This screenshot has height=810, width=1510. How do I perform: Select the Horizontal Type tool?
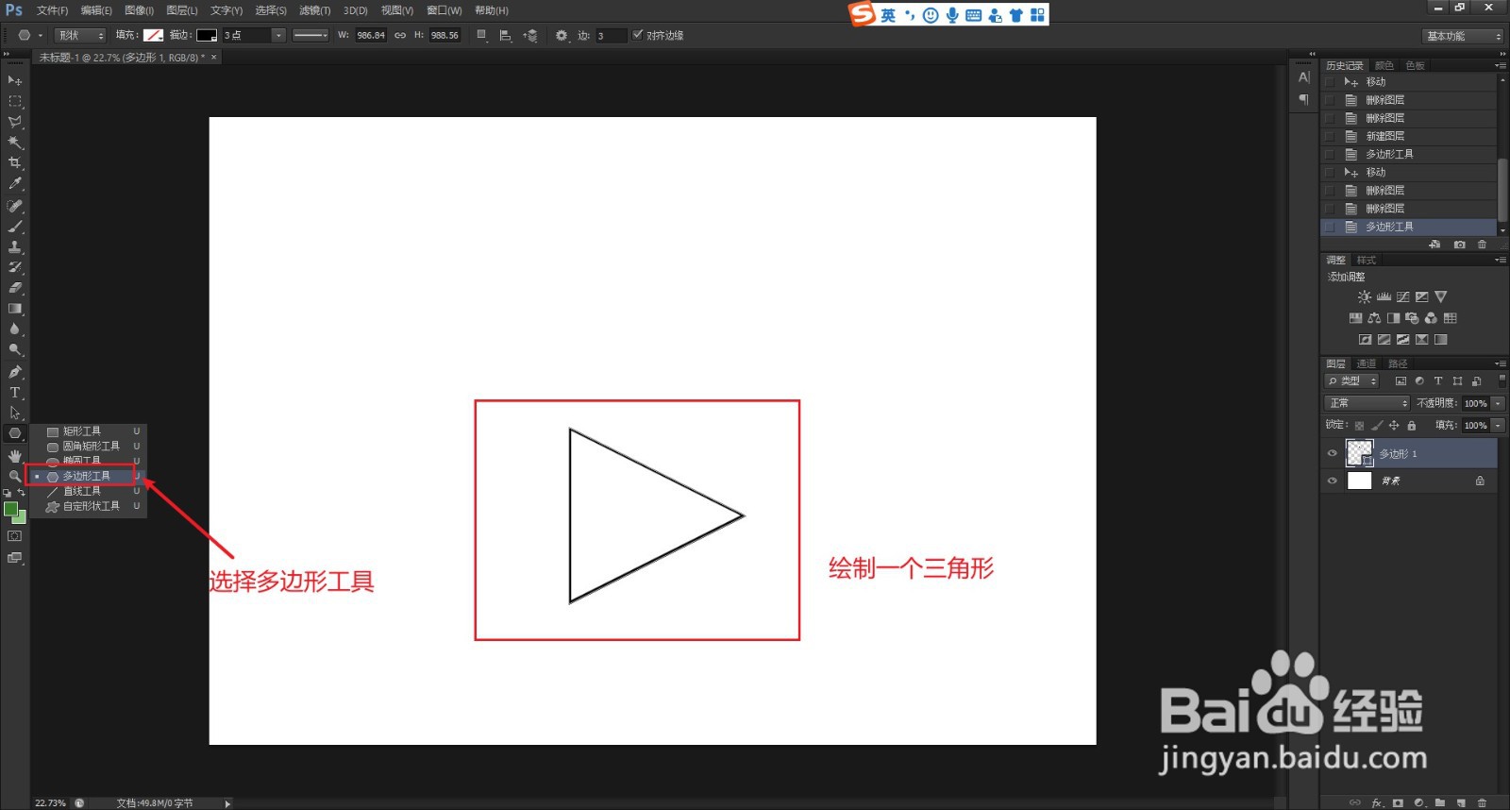point(15,393)
